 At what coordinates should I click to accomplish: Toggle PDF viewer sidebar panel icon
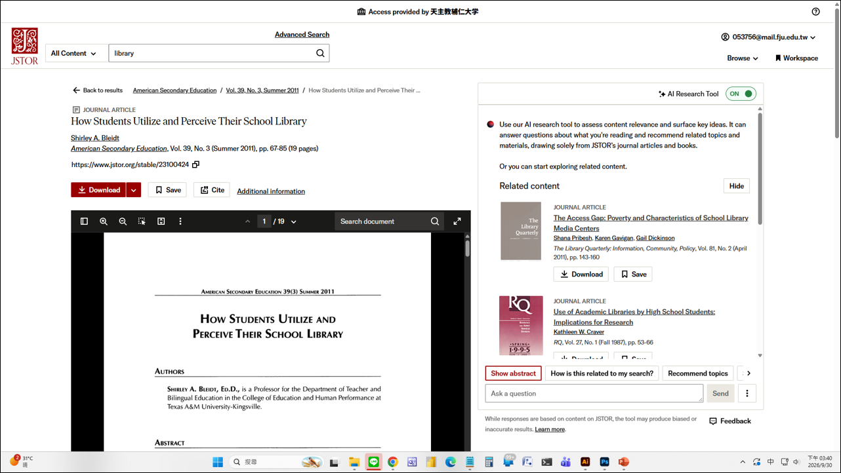coord(84,221)
